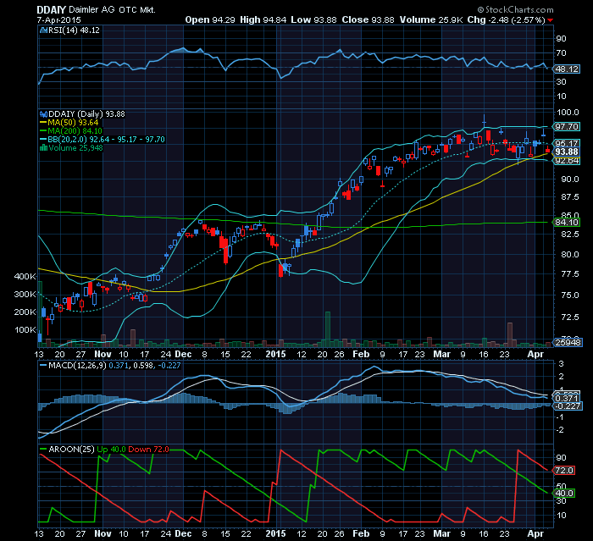Click the DDAIY (Daily) 93.88 legend
Viewport: 593px width, 541px height.
point(86,113)
